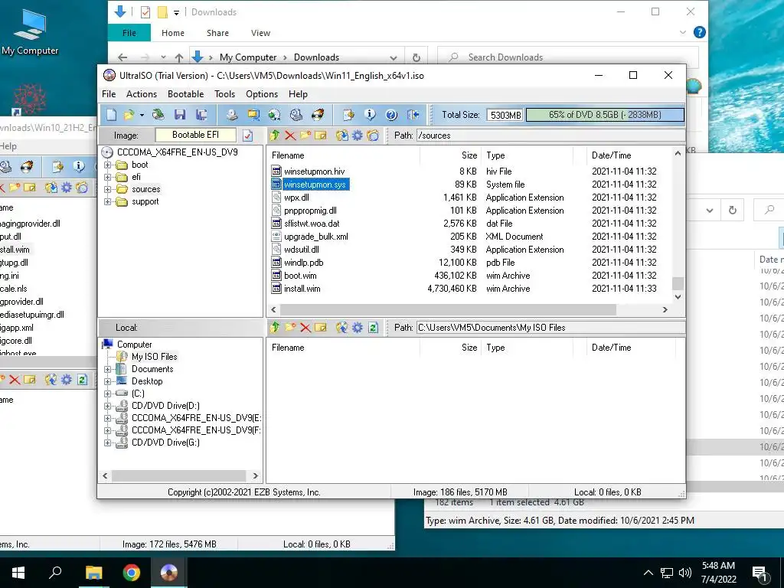Viewport: 784px width, 588px height.
Task: Click Chrome icon on the taskbar
Action: coord(132,573)
